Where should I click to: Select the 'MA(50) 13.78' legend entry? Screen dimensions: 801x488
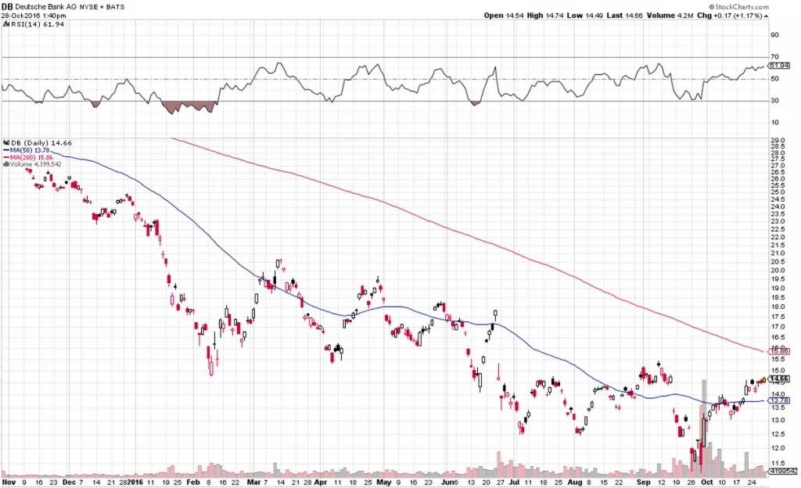(x=31, y=150)
